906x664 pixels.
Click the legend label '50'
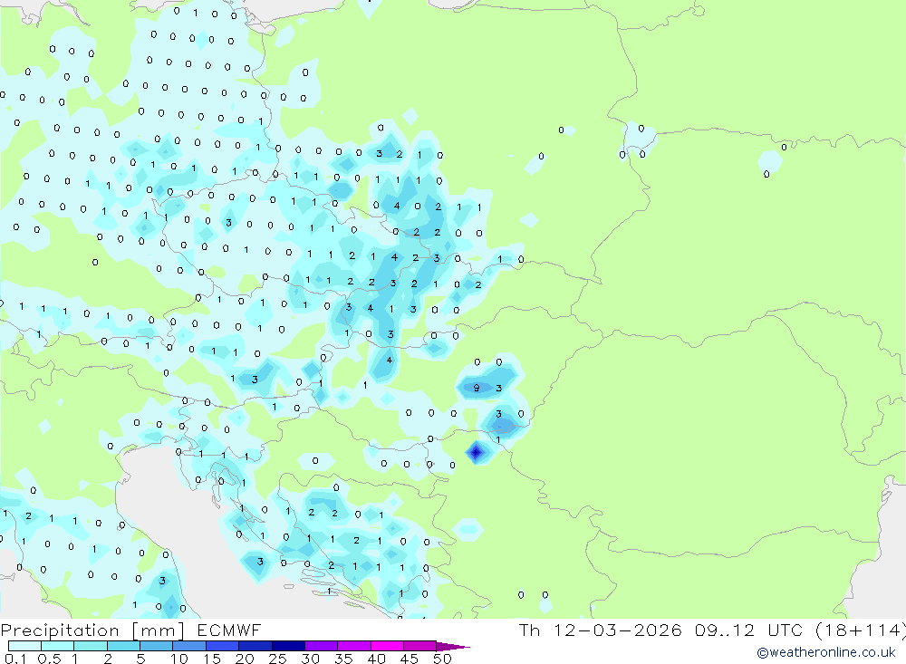click(x=442, y=659)
